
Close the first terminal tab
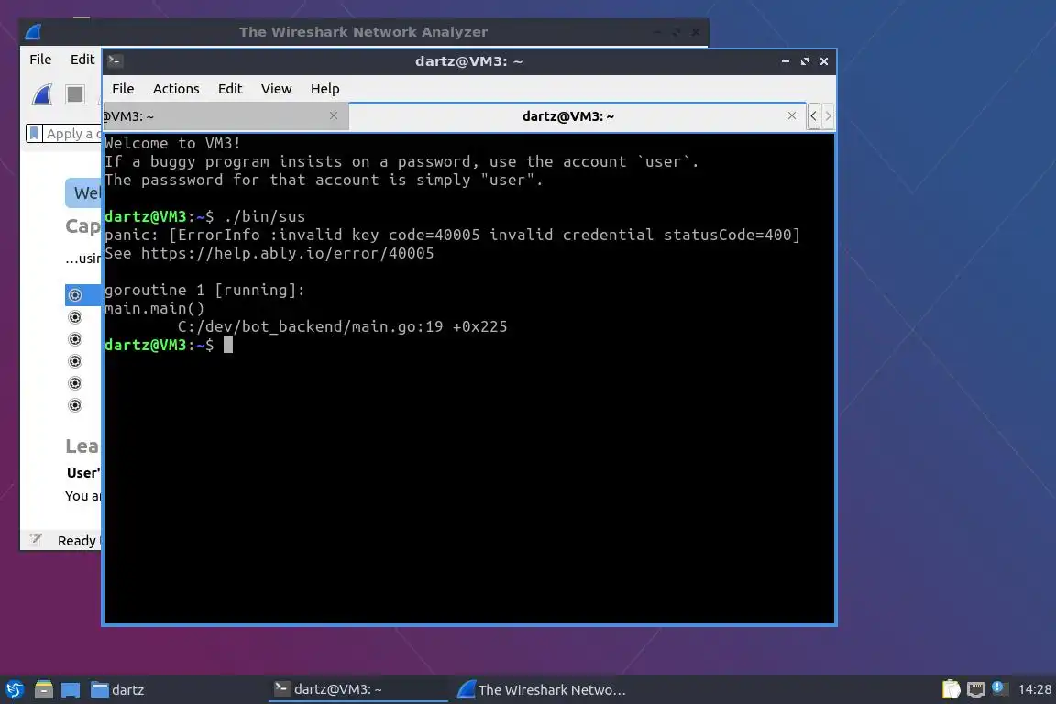coord(334,115)
